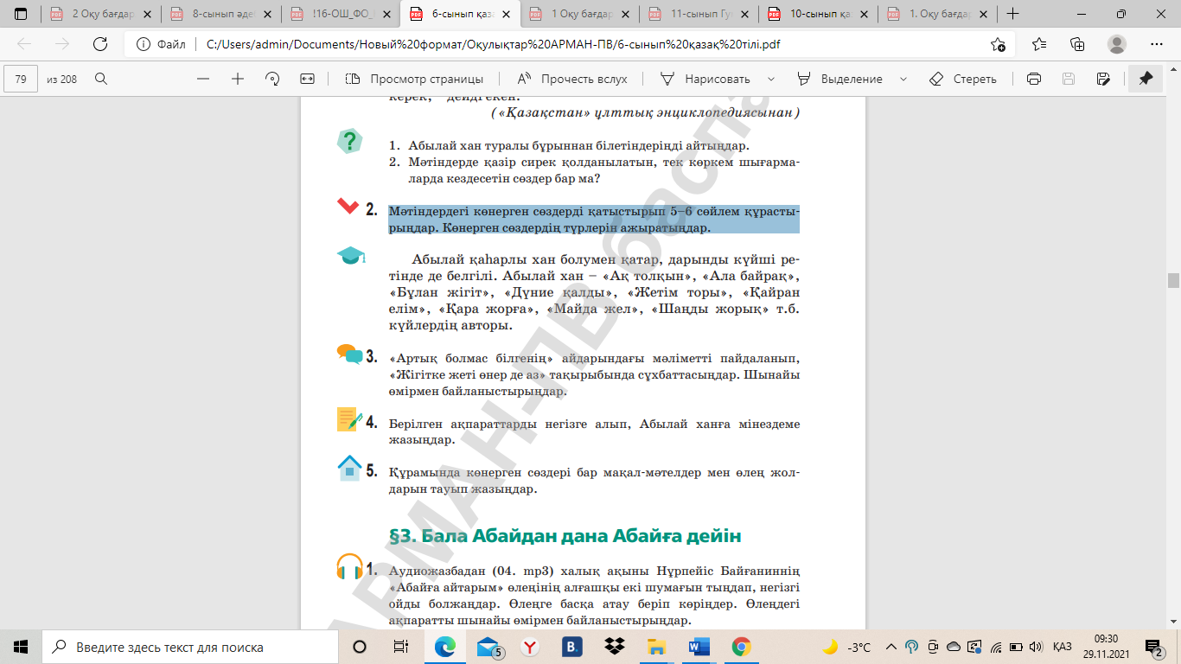Click the browser address bar URL
This screenshot has height=664, width=1181.
click(x=494, y=44)
